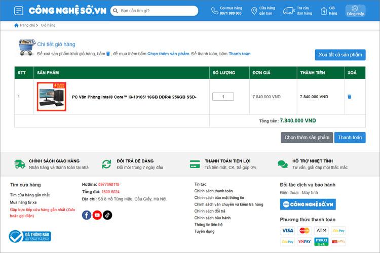Open the TikTok social icon

pyautogui.click(x=107, y=215)
